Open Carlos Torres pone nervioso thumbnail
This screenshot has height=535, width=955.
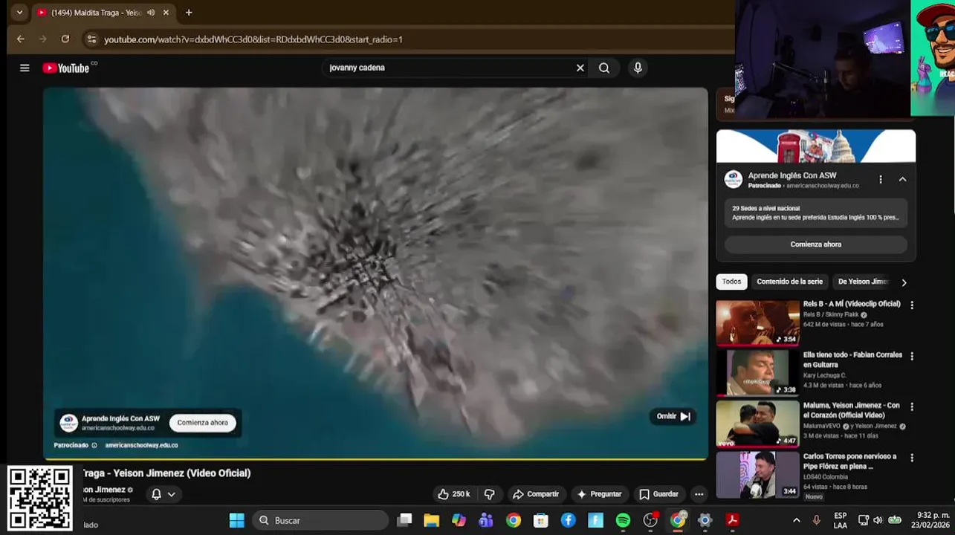(x=757, y=475)
